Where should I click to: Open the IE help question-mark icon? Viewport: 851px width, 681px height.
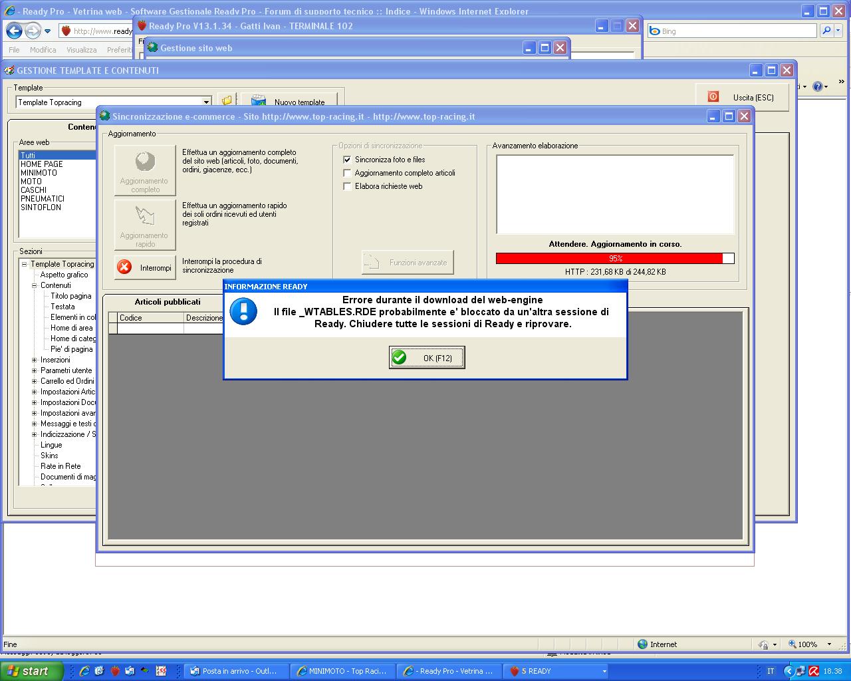pos(817,86)
